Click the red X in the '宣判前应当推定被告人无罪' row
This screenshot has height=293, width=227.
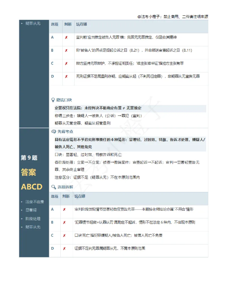pos(66,37)
